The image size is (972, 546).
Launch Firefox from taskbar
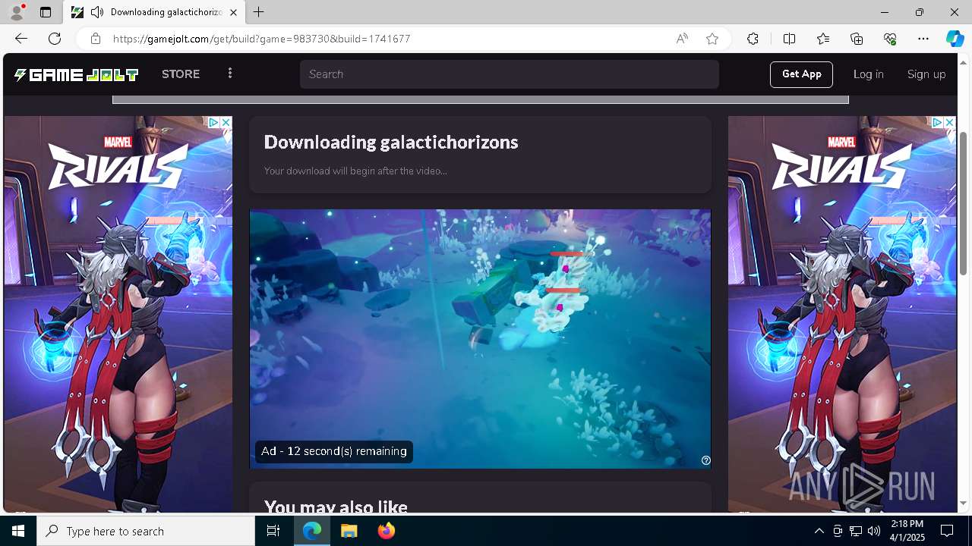387,531
